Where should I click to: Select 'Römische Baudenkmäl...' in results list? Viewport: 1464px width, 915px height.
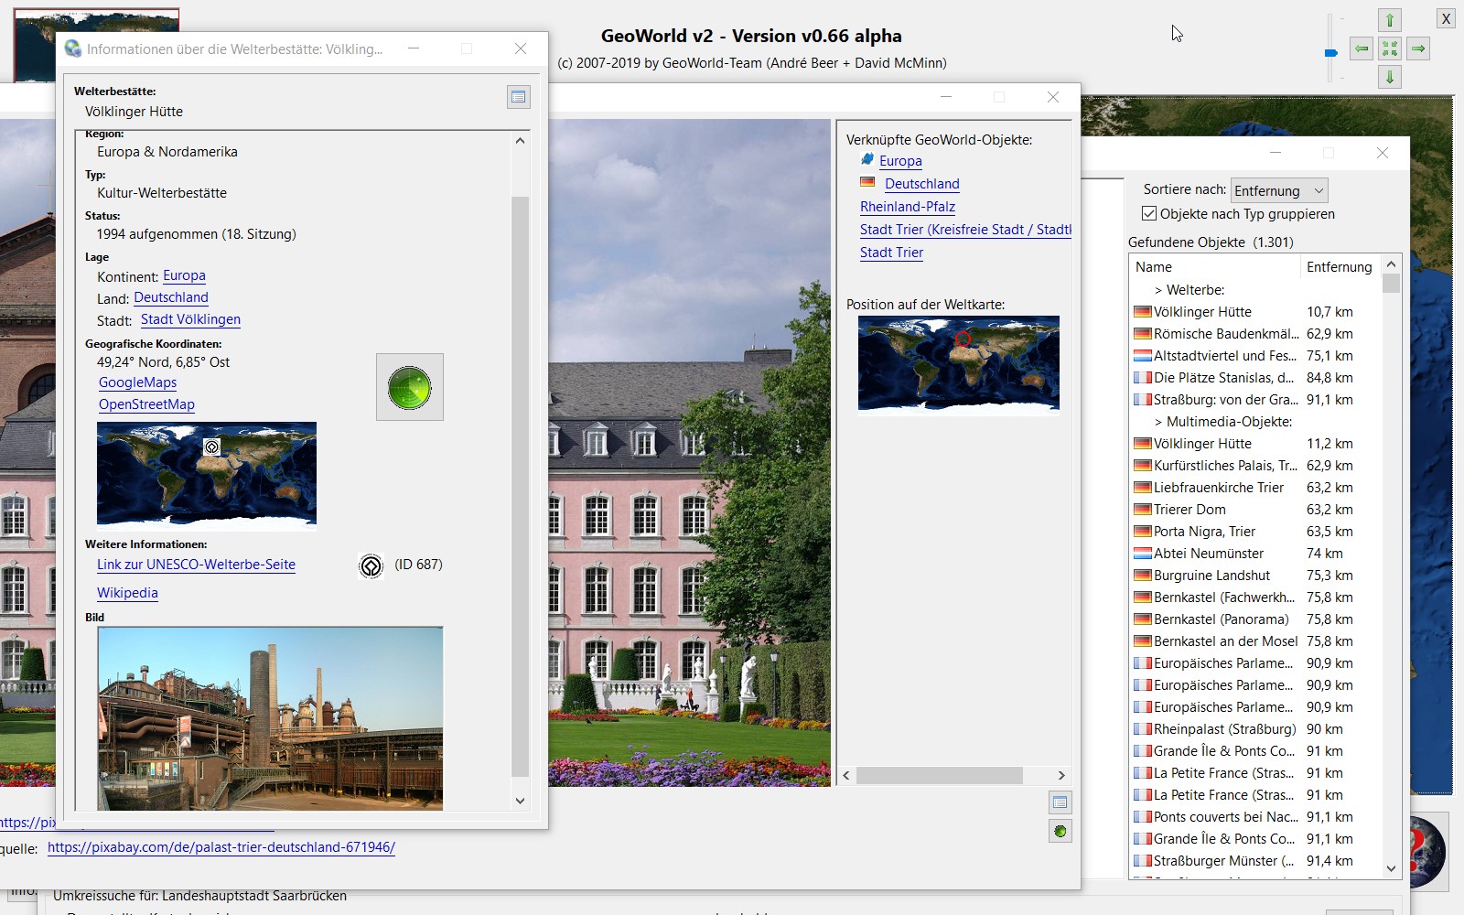pyautogui.click(x=1255, y=334)
